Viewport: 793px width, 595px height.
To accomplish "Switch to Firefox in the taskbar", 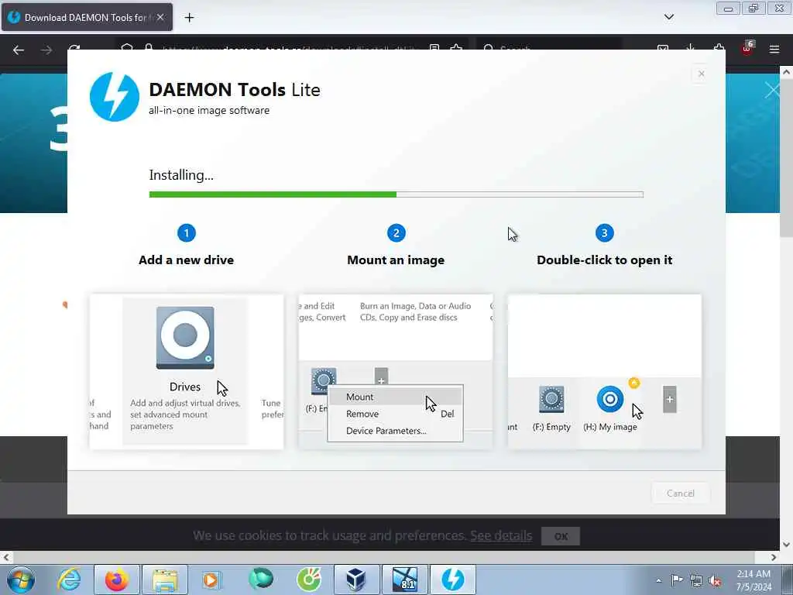I will point(117,580).
